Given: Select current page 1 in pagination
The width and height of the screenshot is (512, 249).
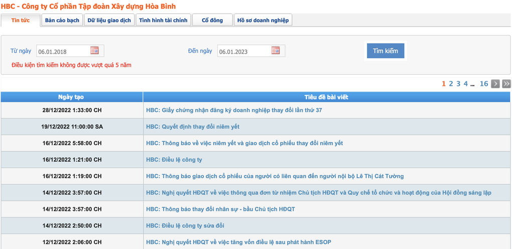Looking at the screenshot, I should [444, 84].
